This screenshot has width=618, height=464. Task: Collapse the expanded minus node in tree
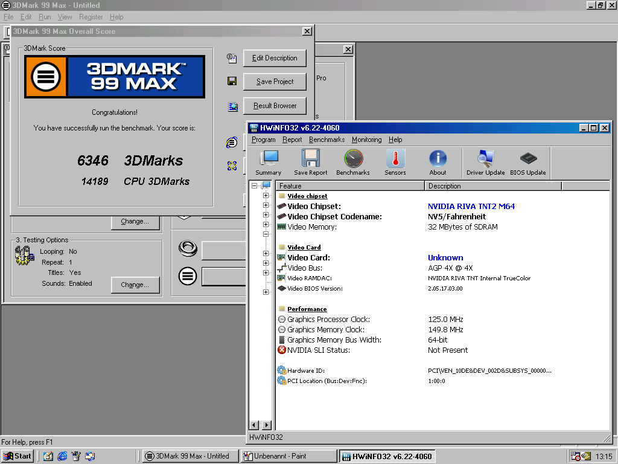tap(266, 234)
